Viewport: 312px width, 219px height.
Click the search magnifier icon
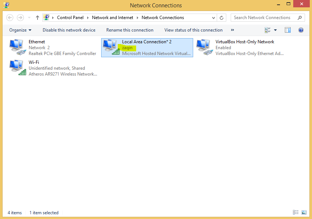tap(299, 18)
